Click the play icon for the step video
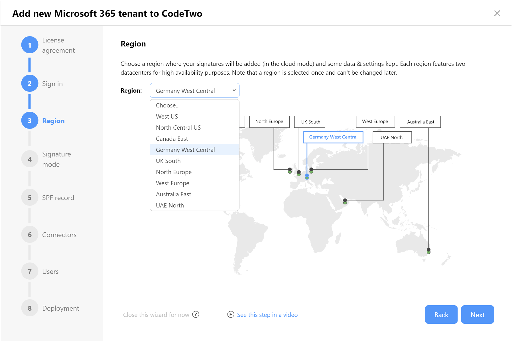Screen dimensions: 512x342 pos(231,314)
